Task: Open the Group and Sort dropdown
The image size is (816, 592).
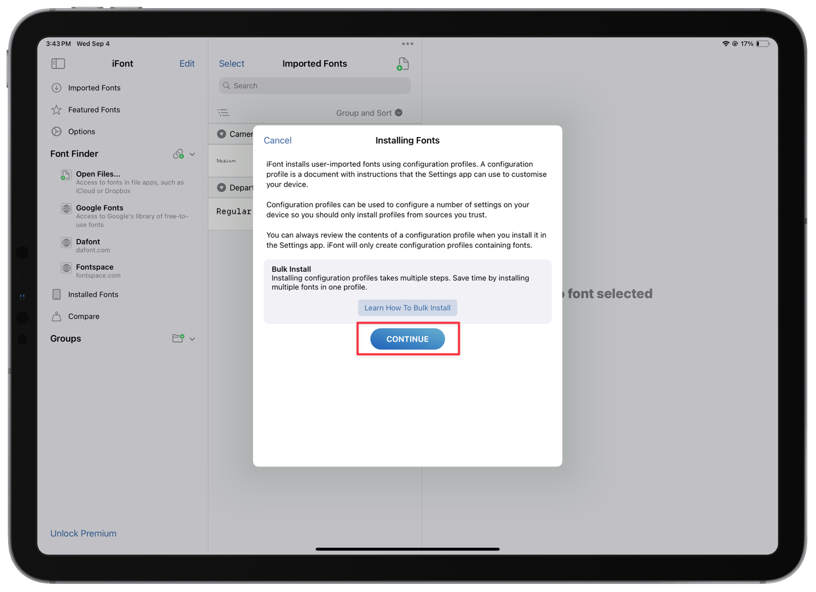Action: point(369,113)
